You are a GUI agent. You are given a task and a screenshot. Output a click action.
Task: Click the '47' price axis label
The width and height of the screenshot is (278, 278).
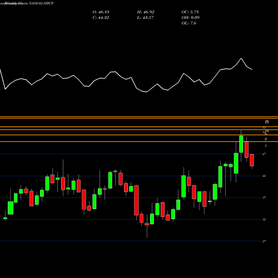click(264, 154)
